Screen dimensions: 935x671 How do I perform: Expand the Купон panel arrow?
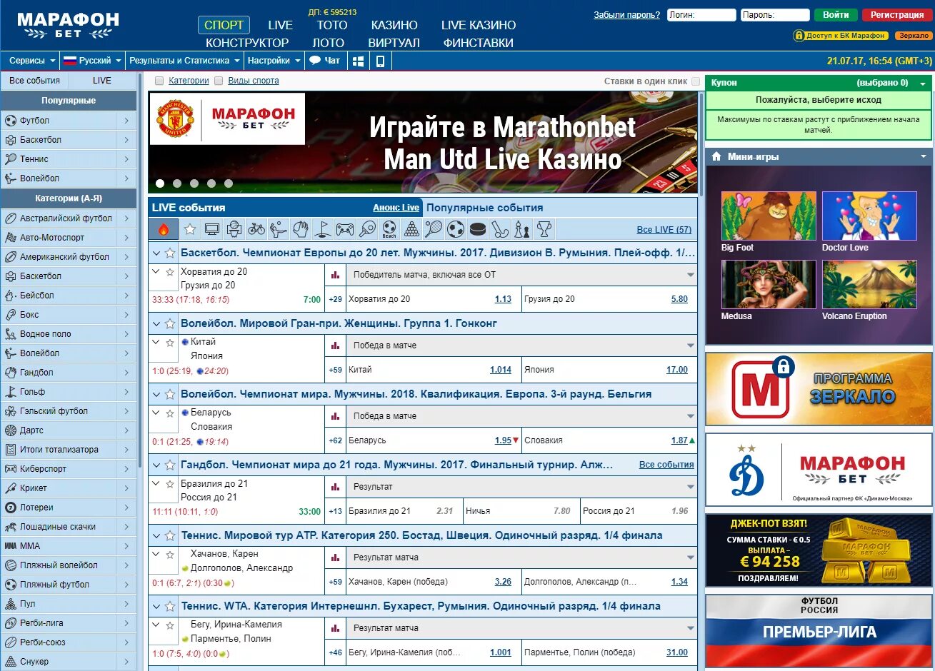(923, 84)
